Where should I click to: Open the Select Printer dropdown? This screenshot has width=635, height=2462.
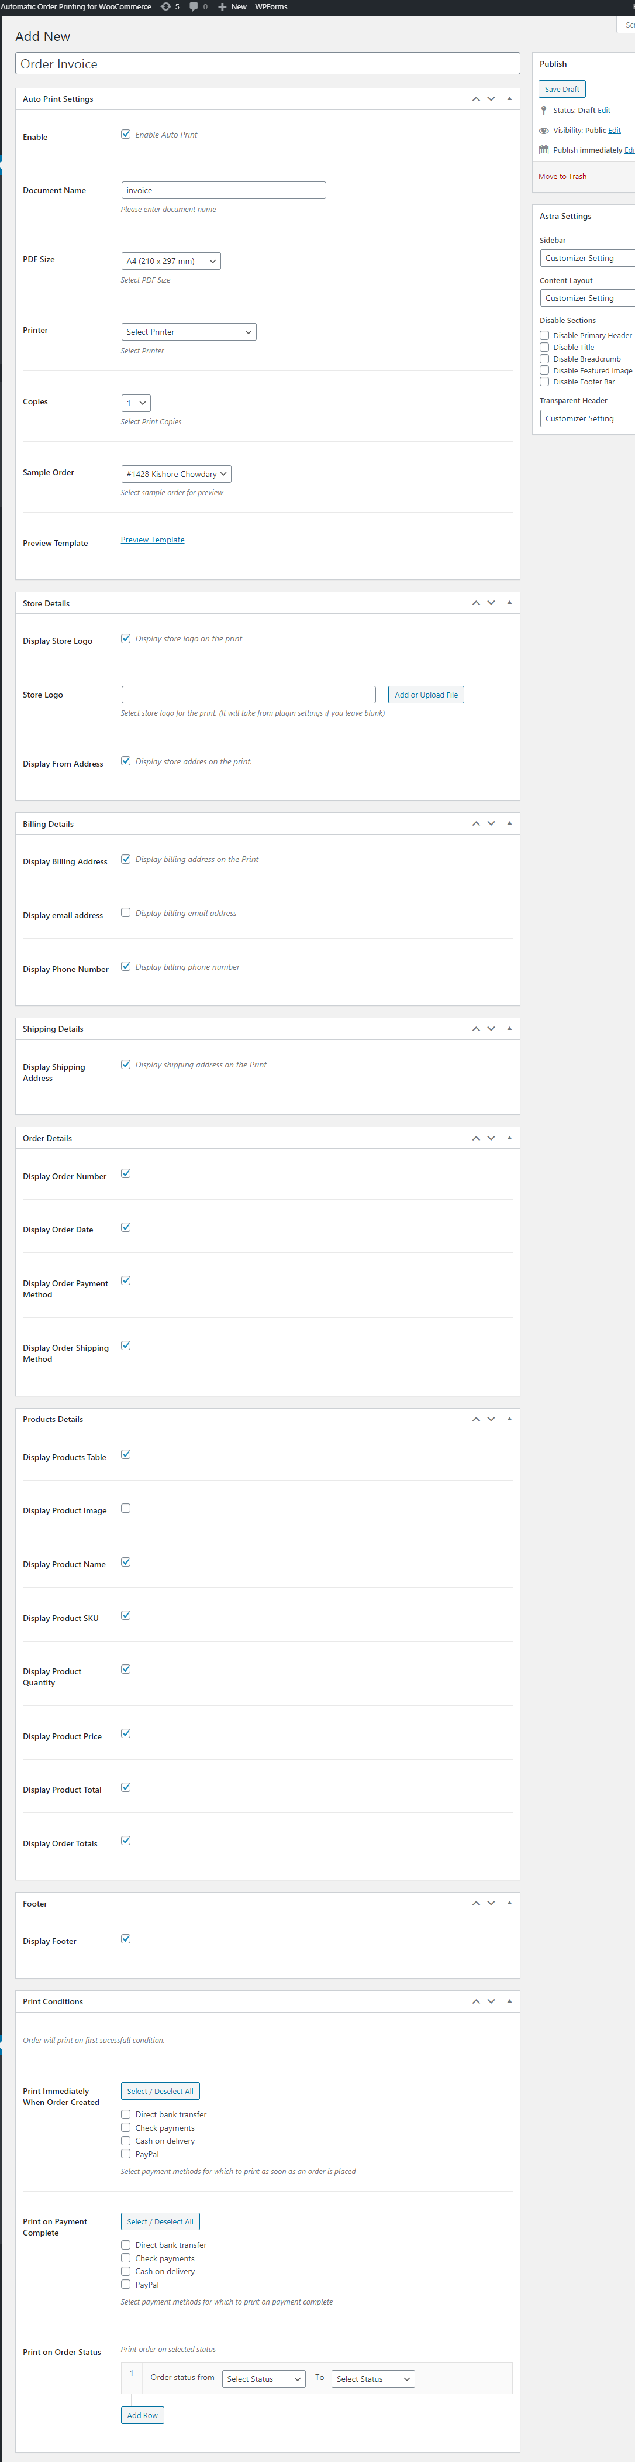(x=188, y=332)
